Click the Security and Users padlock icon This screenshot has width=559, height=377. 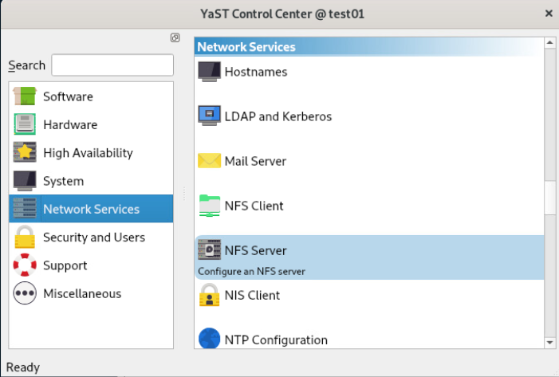[25, 237]
